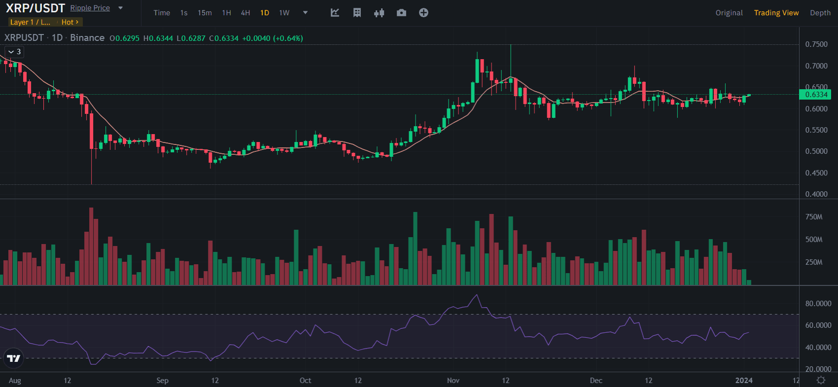Click the Hot tag label

point(70,22)
